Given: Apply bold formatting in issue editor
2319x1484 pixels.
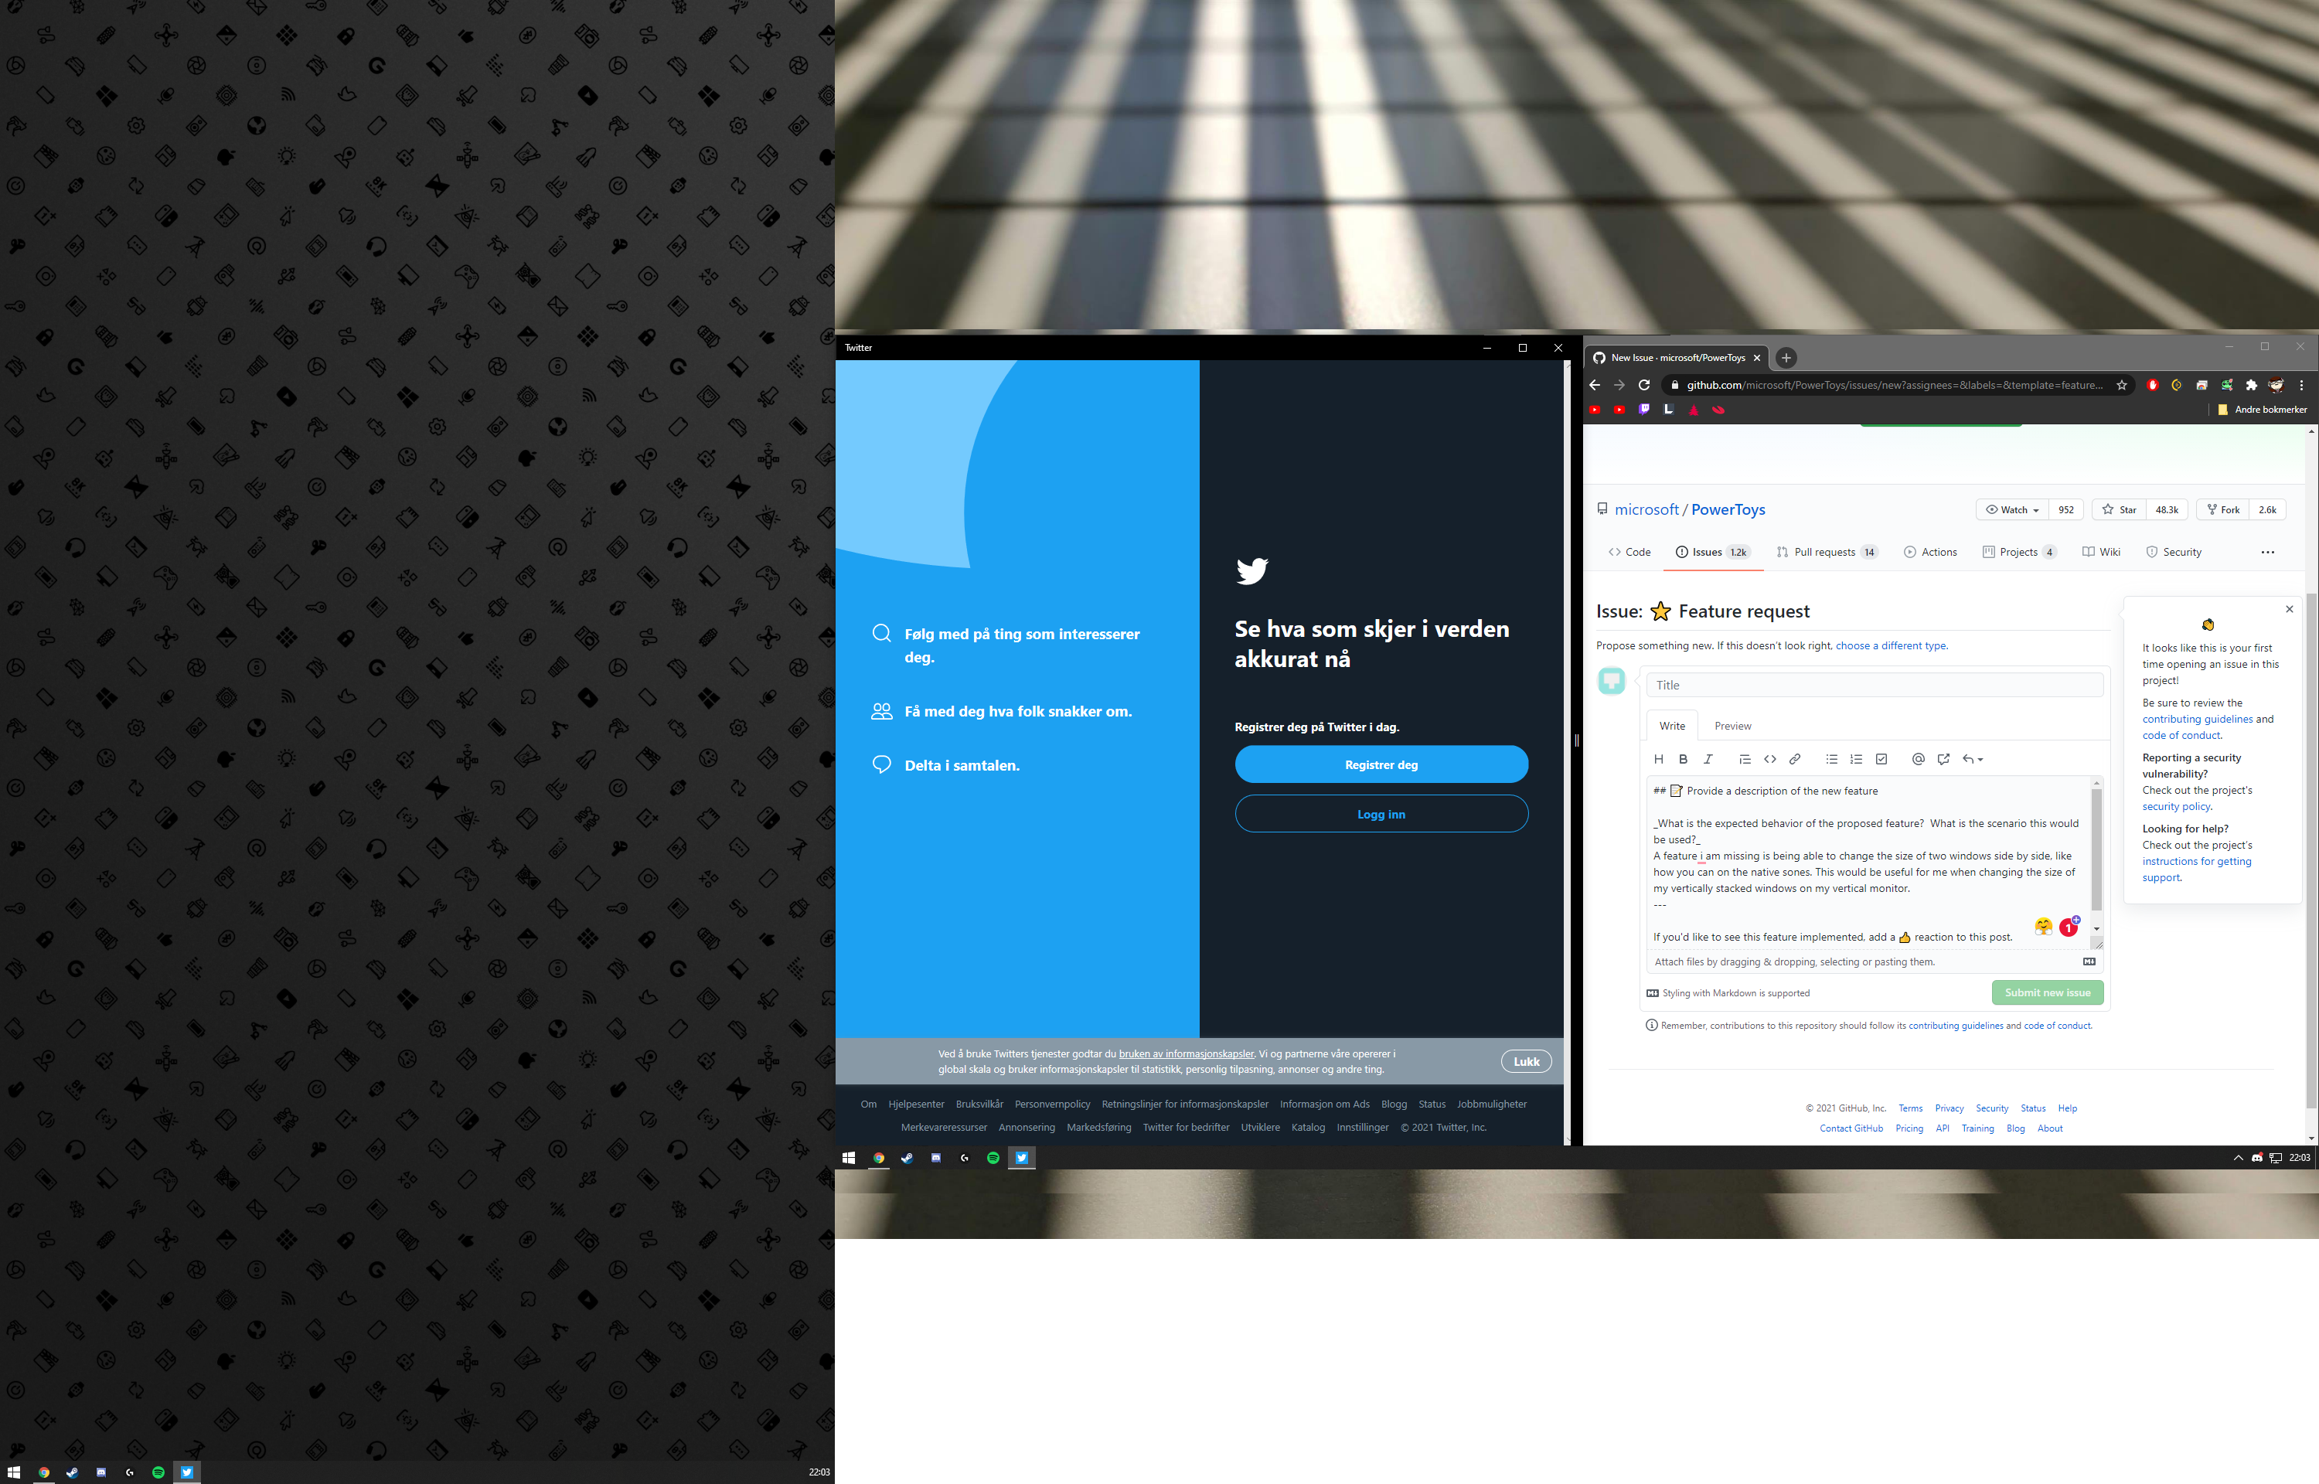Looking at the screenshot, I should [1683, 759].
